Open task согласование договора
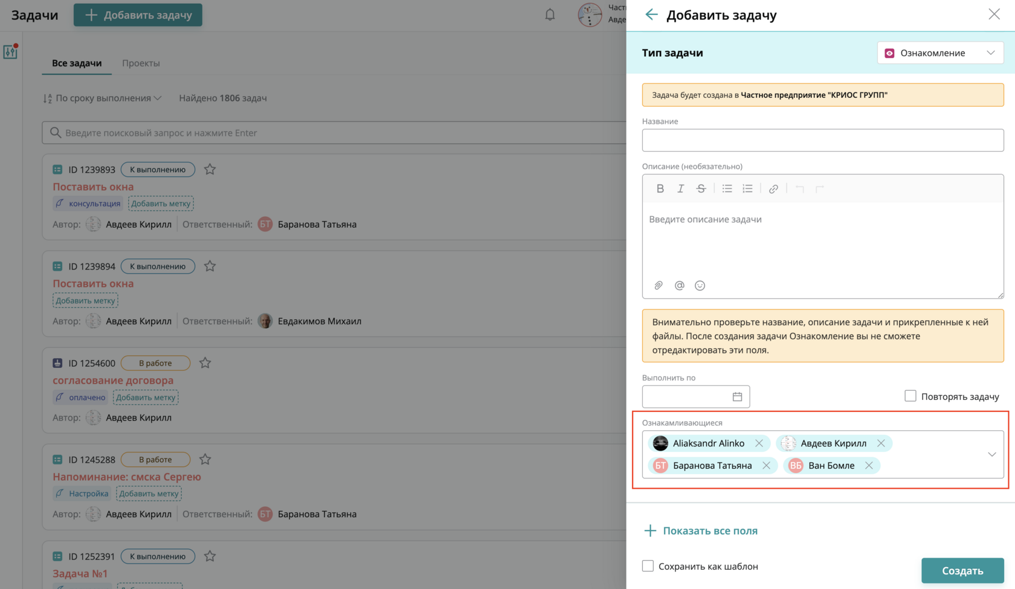 tap(113, 381)
